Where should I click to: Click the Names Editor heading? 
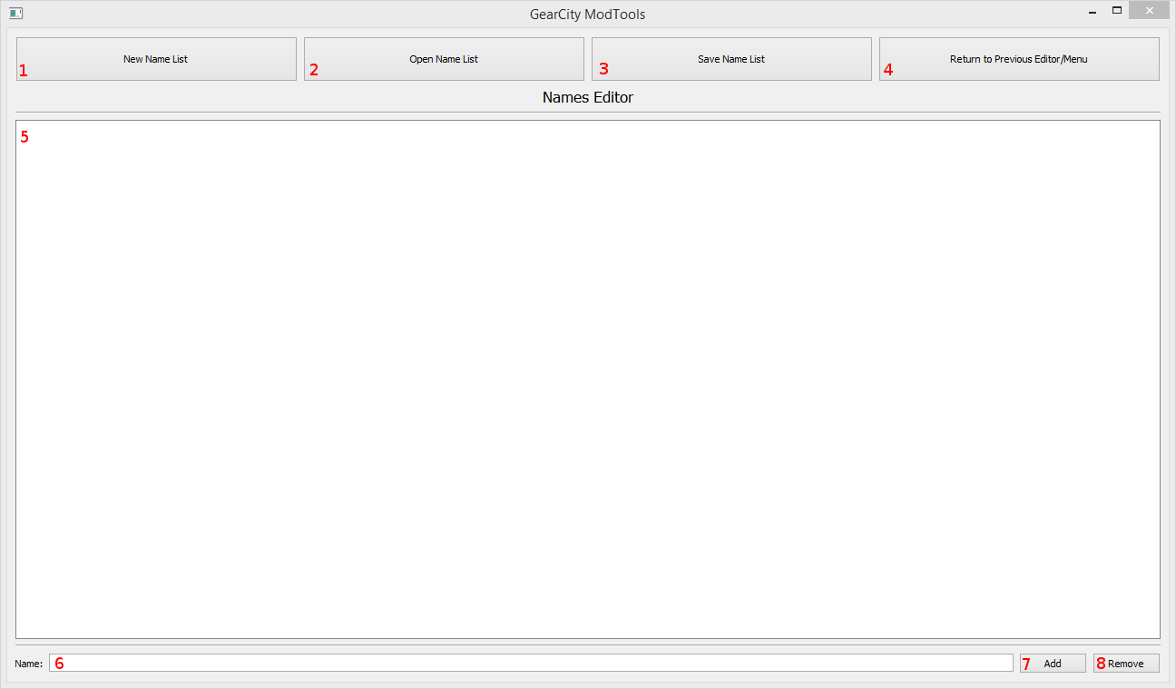point(587,97)
